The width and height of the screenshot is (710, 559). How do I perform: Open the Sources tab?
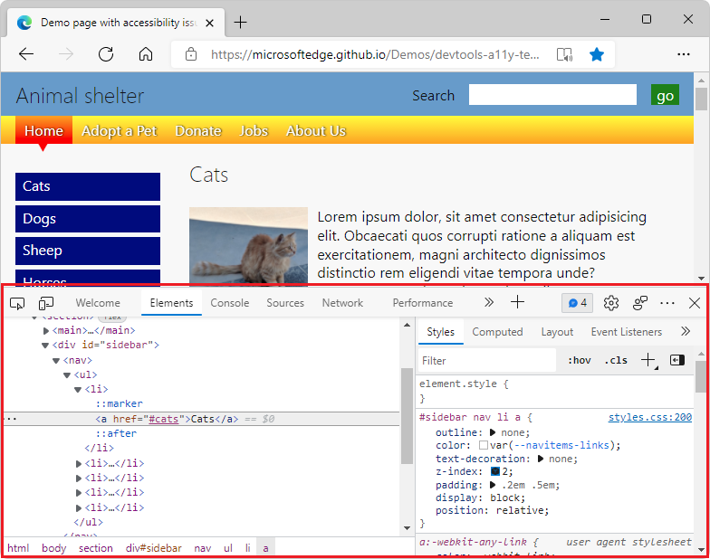click(x=285, y=303)
